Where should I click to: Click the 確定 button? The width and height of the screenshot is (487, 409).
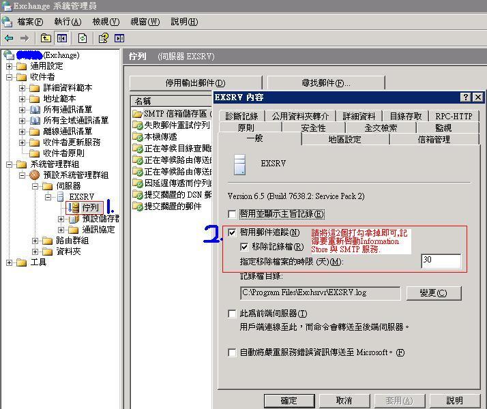(289, 400)
